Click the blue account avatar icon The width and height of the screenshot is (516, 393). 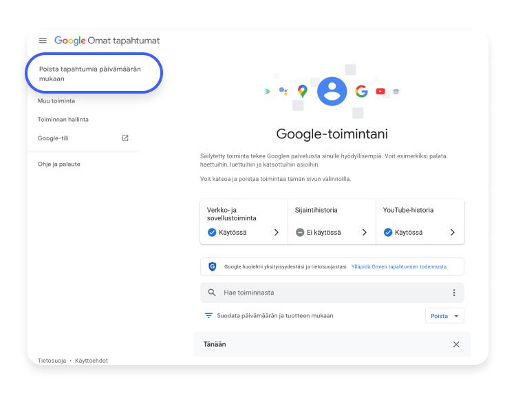tap(332, 92)
